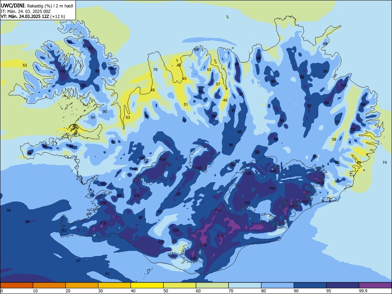
Task: Click the '48' humidity value on the map
Action: point(179,65)
